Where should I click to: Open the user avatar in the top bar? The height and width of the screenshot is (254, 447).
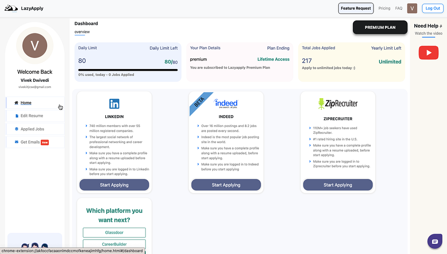tap(412, 8)
